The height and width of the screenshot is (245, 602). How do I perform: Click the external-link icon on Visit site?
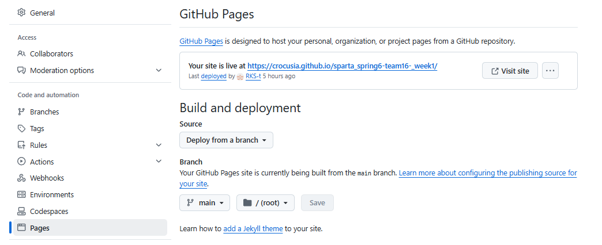coord(495,71)
